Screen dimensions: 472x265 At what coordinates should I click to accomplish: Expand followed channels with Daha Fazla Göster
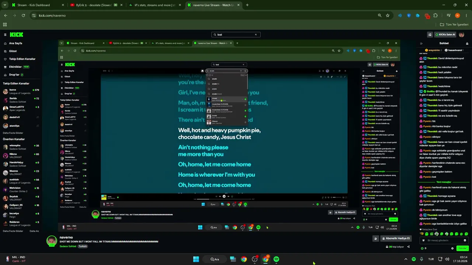coord(13,133)
